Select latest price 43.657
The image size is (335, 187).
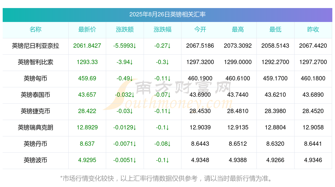pos(87,95)
